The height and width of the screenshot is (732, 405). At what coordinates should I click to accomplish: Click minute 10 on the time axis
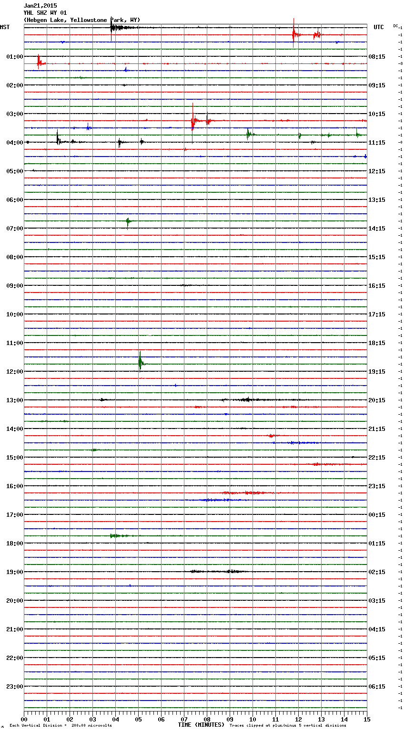[253, 719]
